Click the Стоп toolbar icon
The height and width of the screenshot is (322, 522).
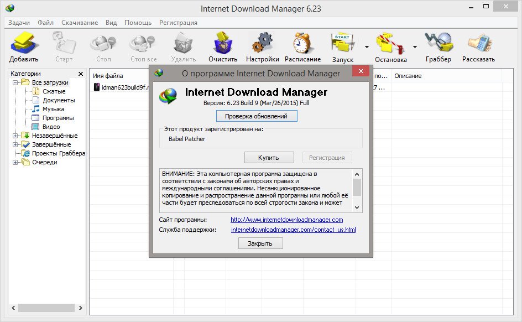point(103,43)
